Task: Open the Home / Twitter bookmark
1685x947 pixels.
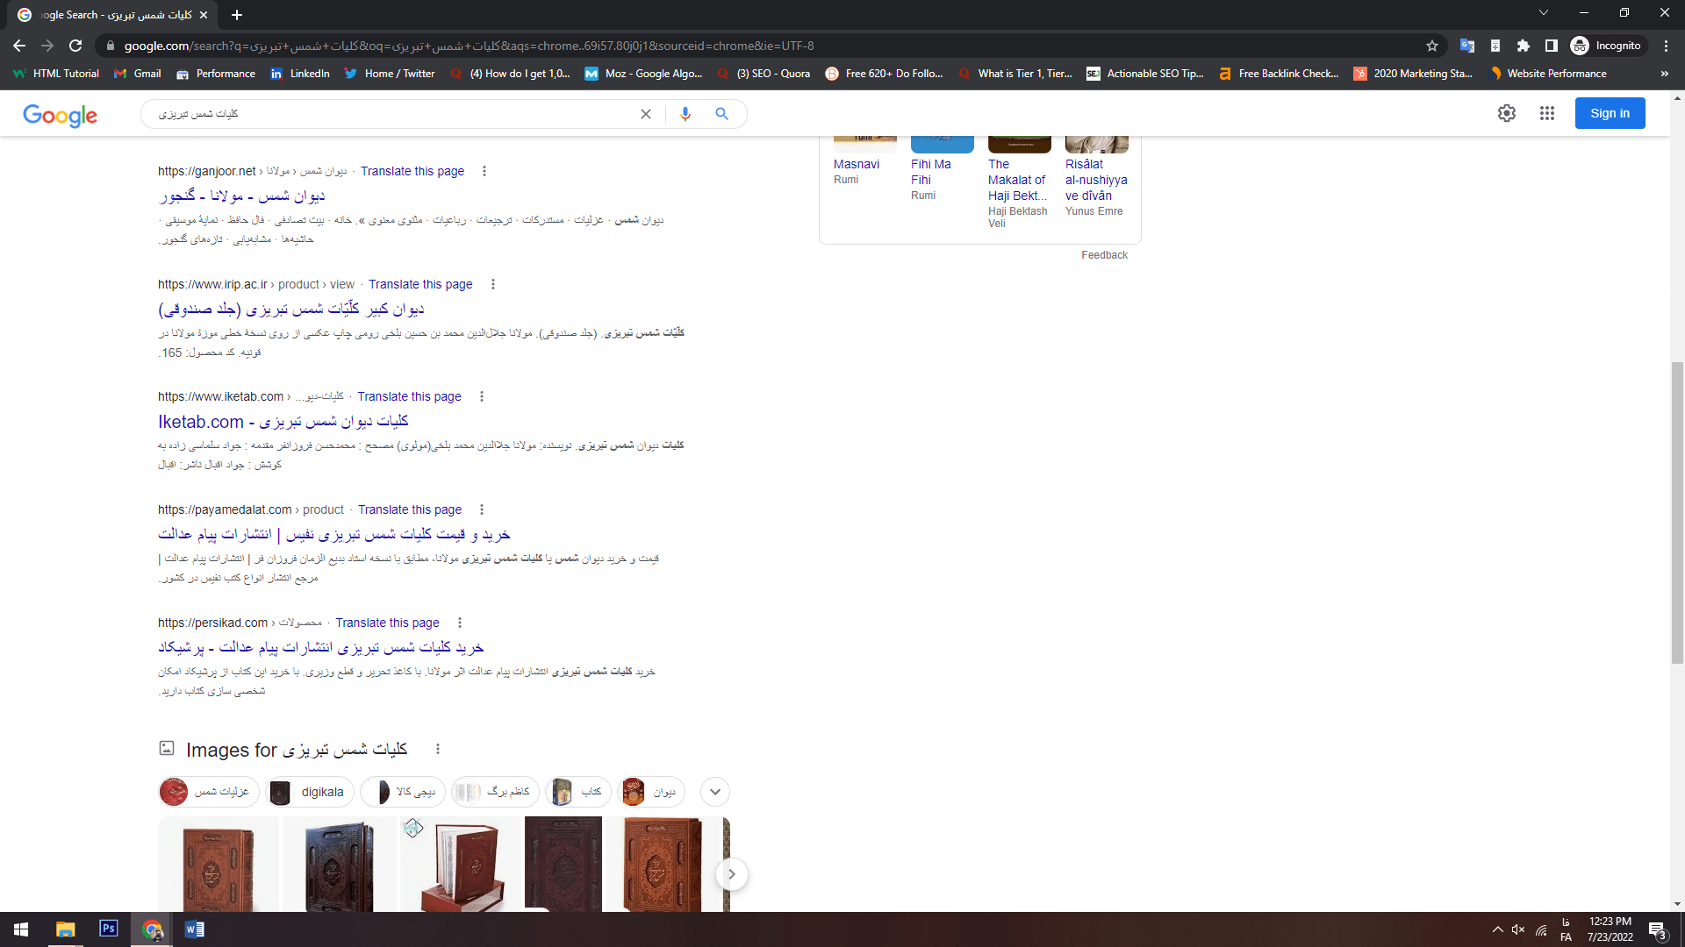Action: (x=390, y=74)
